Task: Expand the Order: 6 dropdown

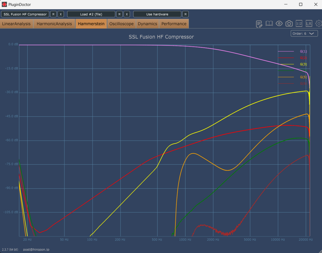Action: tap(304, 33)
